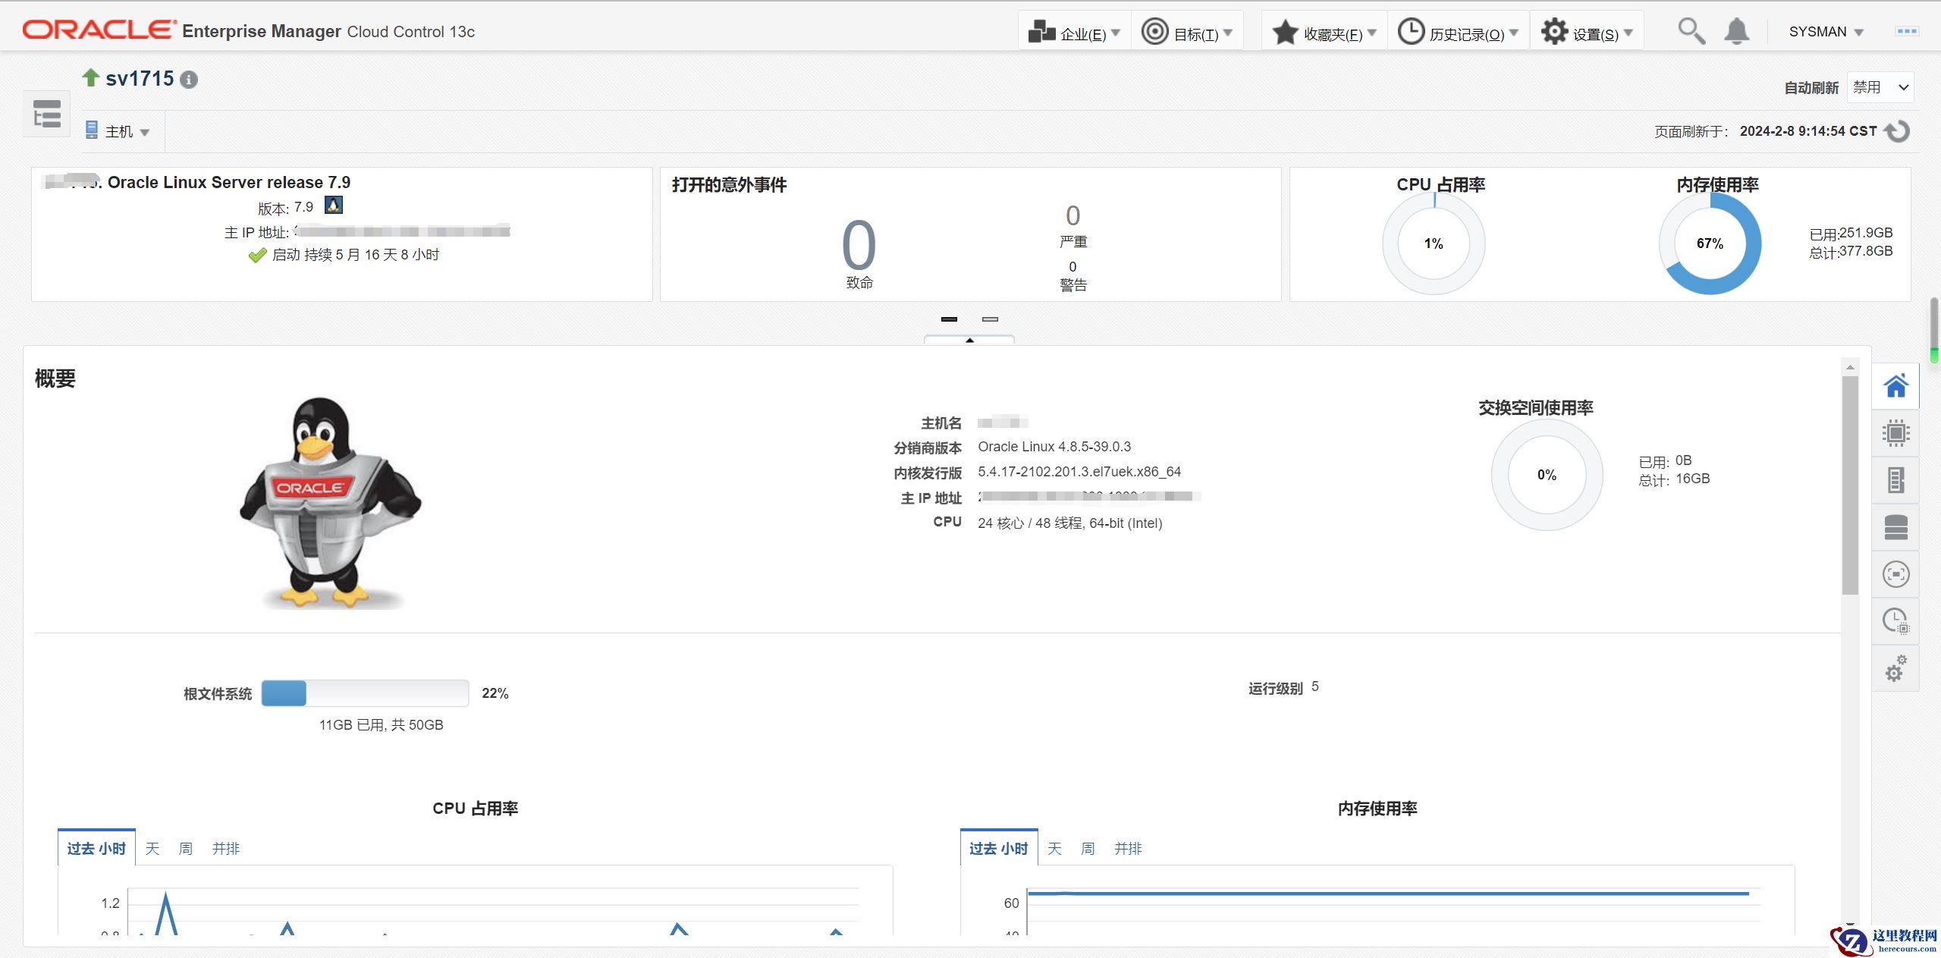
Task: Select the Home icon in right sidebar
Action: [1895, 386]
